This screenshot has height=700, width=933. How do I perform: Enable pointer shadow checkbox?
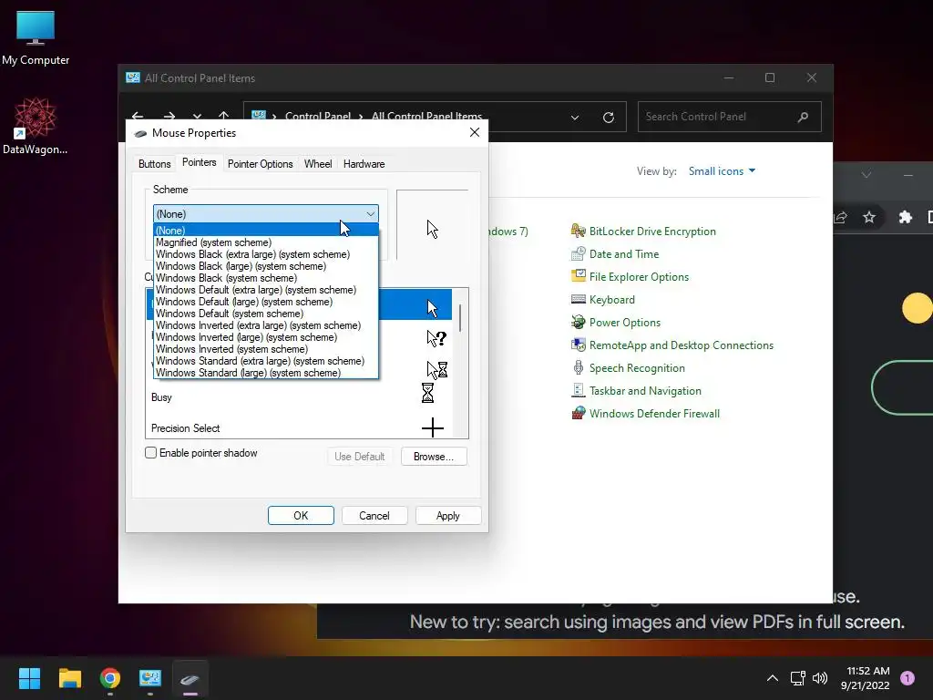click(x=151, y=453)
